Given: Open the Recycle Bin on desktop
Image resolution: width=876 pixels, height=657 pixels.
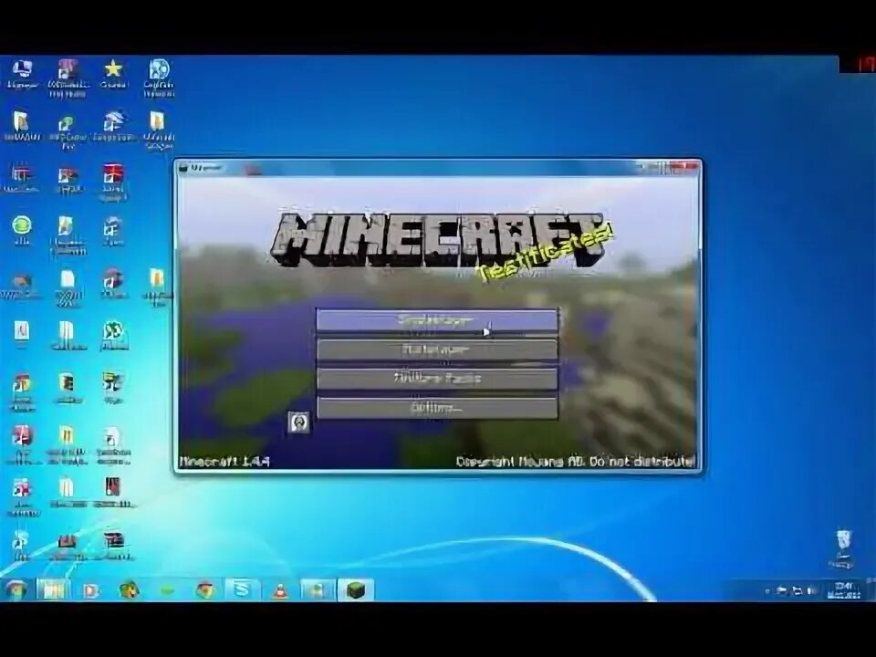Looking at the screenshot, I should [843, 549].
